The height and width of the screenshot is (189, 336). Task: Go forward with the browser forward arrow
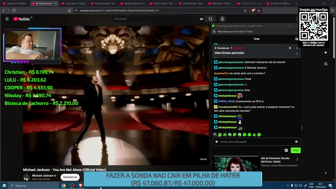9,10
